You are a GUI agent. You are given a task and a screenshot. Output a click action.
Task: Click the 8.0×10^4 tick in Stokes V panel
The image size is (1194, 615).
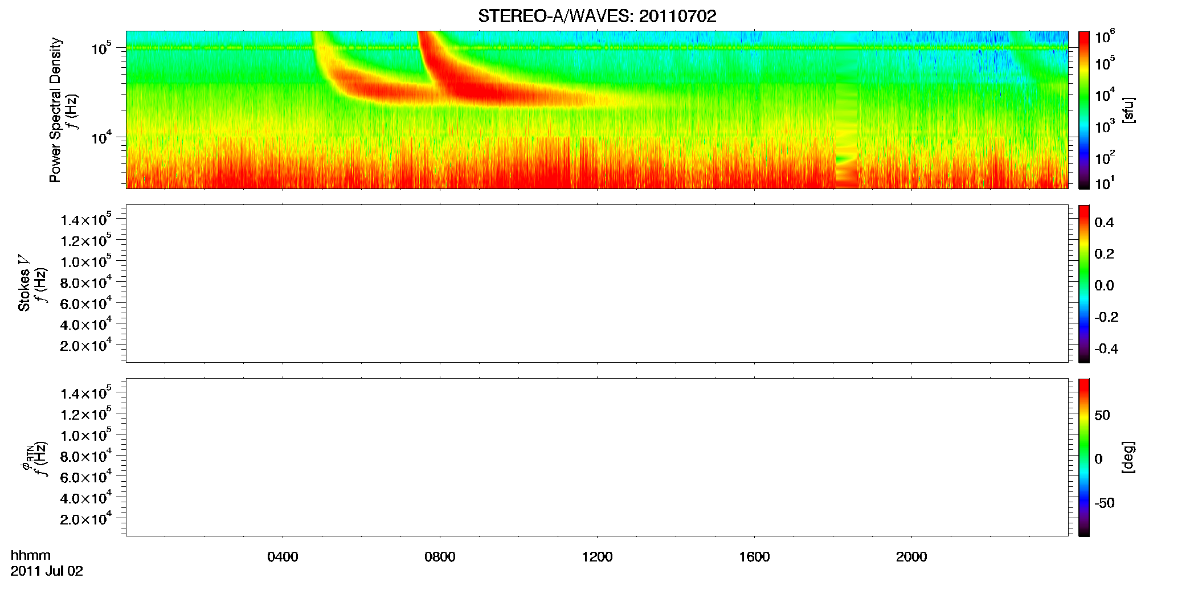coord(85,282)
